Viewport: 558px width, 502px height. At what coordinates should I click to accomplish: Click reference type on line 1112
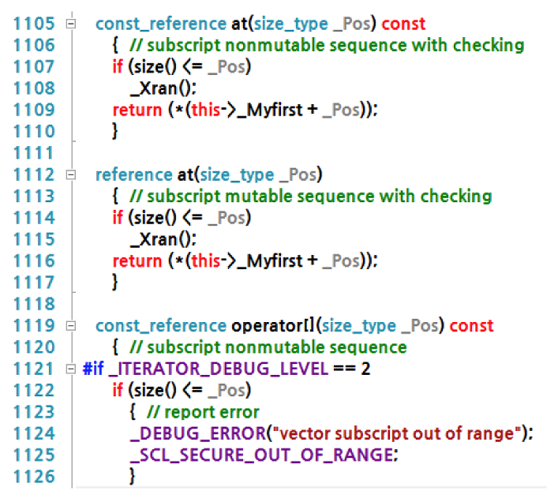tap(134, 175)
